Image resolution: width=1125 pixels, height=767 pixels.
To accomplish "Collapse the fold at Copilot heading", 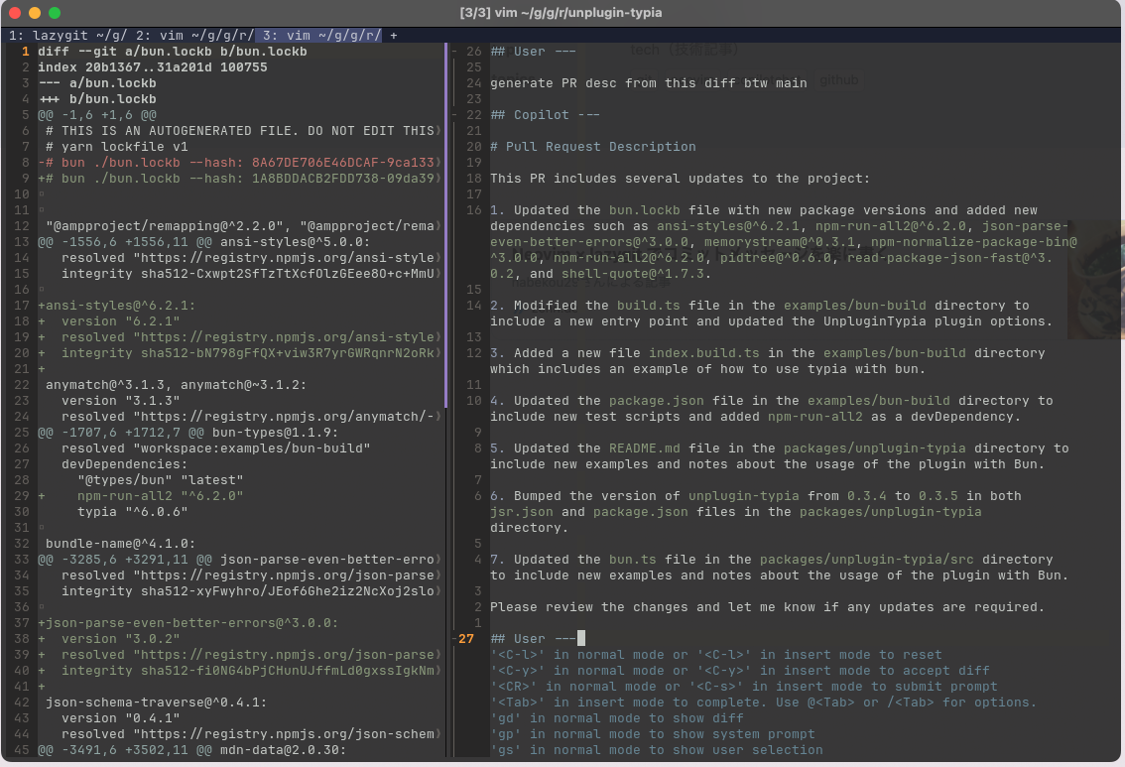I will coord(453,115).
